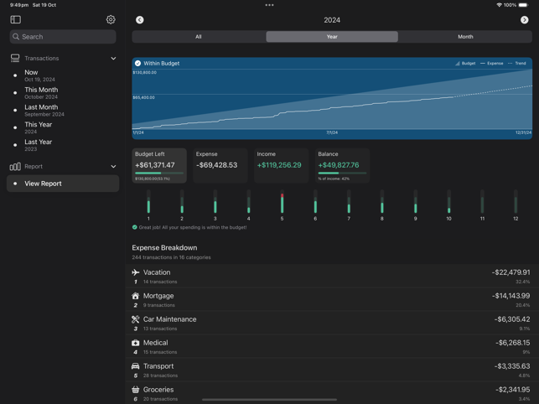Click "244 transactions in 16 categories" text
This screenshot has width=539, height=404.
172,257
